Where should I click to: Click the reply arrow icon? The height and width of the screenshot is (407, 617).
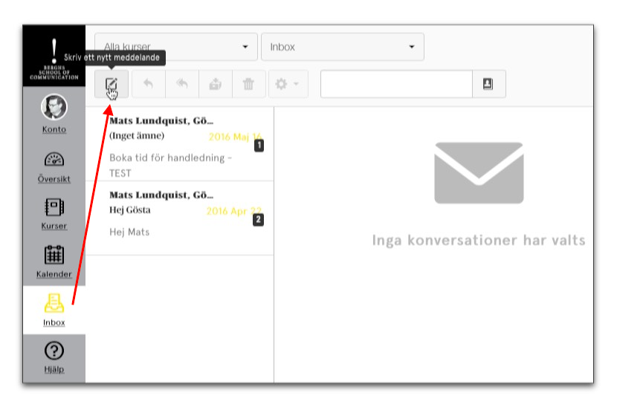[149, 84]
